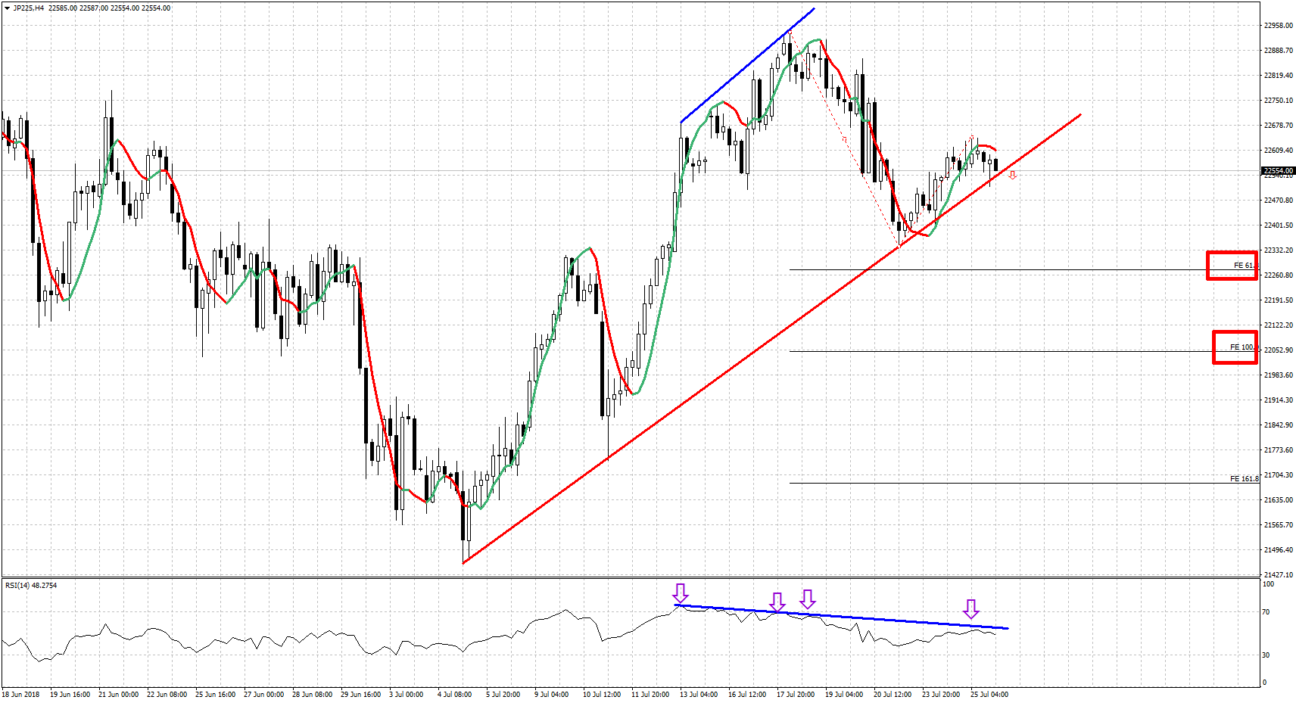Click price axis label 21427.10
The width and height of the screenshot is (1296, 703).
[1278, 575]
